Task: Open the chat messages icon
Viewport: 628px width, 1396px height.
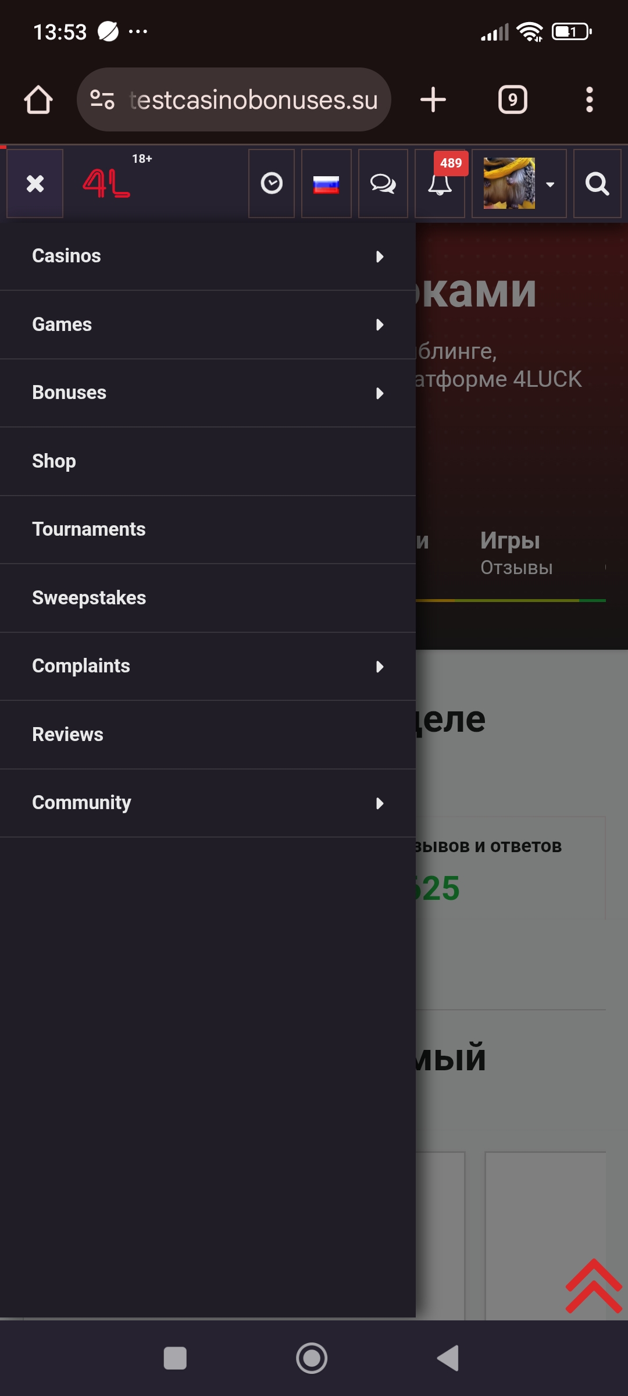Action: click(x=383, y=184)
